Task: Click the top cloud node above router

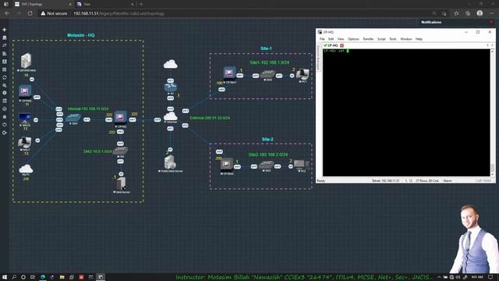Action: [170, 64]
